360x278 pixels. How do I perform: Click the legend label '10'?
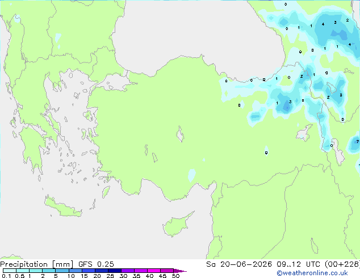(71, 276)
